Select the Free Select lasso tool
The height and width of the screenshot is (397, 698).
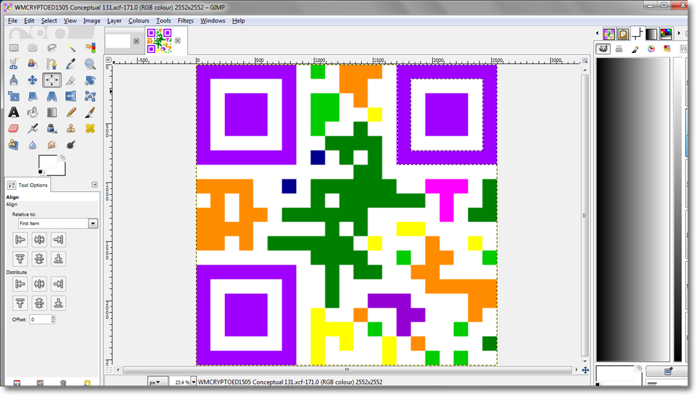(52, 48)
